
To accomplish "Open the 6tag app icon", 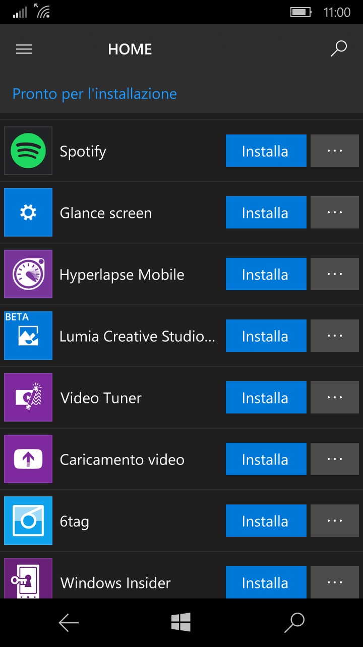I will click(28, 521).
